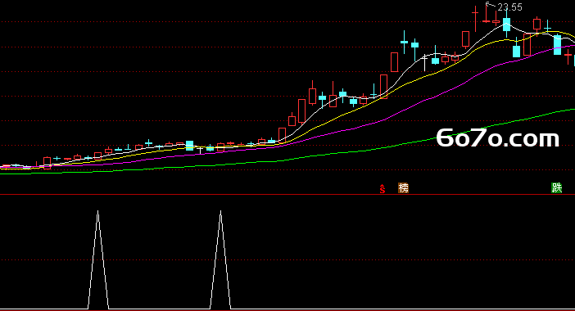Select the wide cyan candle in flat consolidation

(189, 146)
